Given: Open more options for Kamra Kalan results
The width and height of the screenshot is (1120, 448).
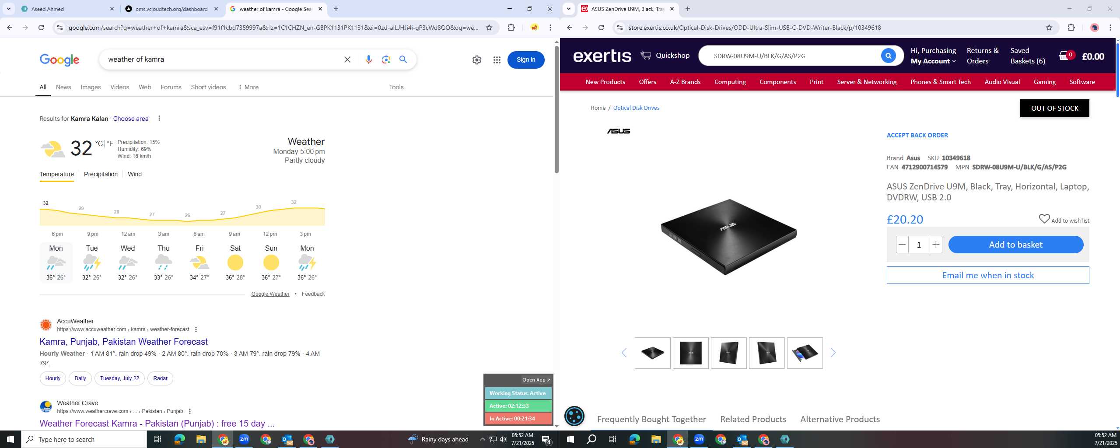Looking at the screenshot, I should coord(159,118).
